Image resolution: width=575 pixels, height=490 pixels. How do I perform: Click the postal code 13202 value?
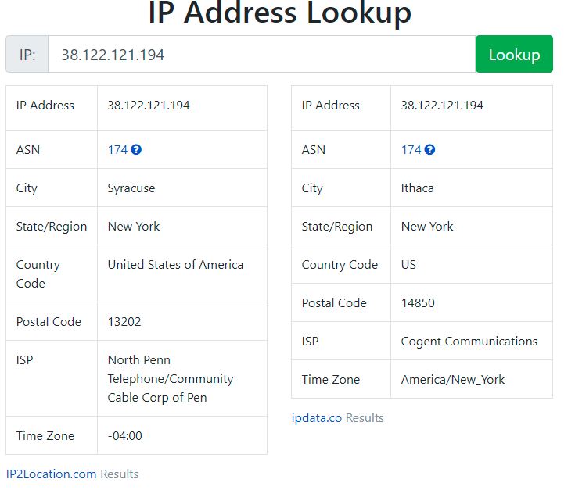coord(124,321)
